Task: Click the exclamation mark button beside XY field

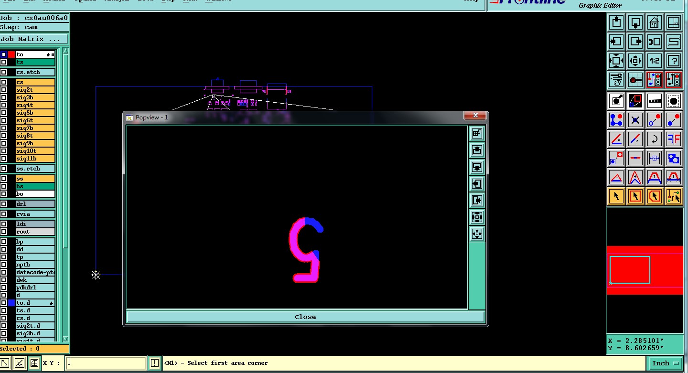Action: (x=154, y=363)
